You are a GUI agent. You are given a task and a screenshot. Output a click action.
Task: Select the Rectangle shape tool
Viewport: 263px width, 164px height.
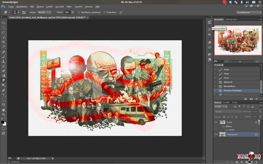coord(4,105)
